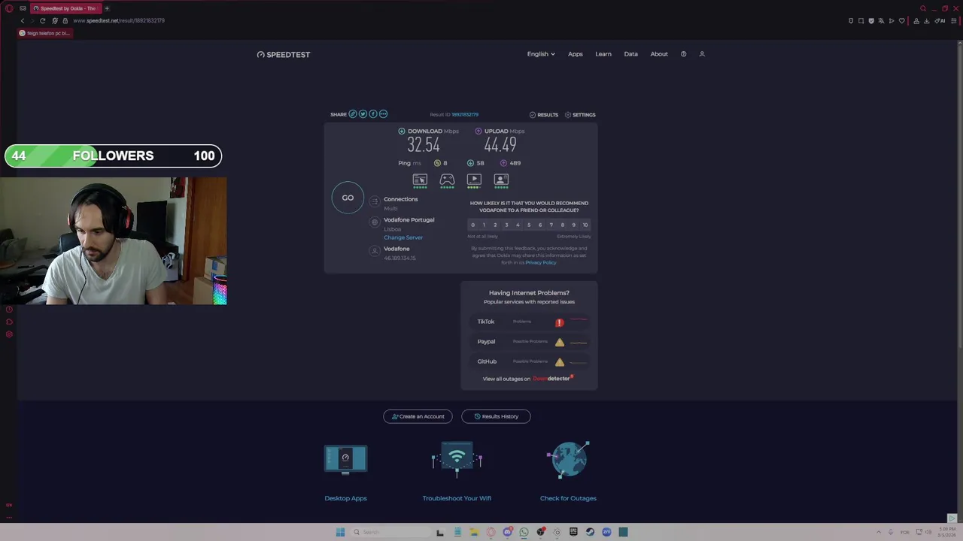Open a new browser tab
The image size is (963, 541).
[x=107, y=8]
